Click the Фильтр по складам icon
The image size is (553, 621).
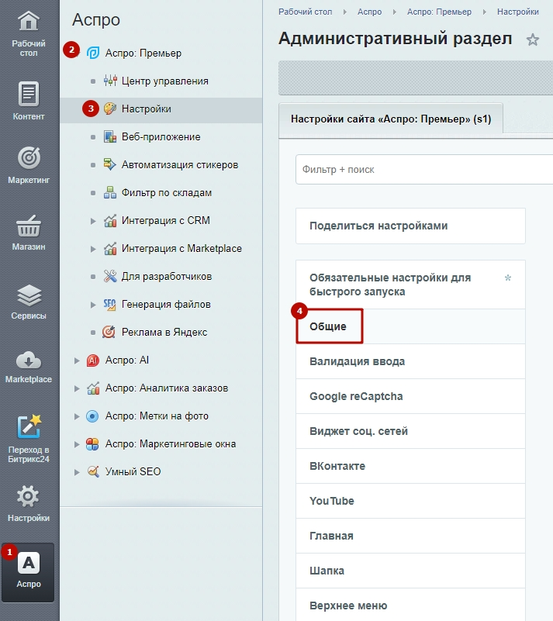click(x=110, y=192)
